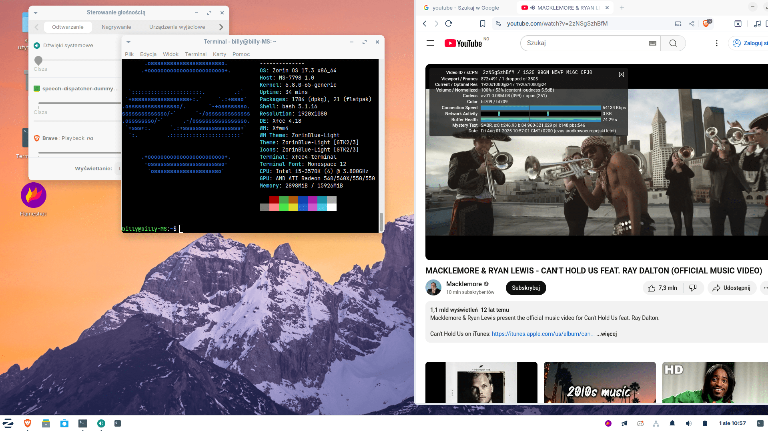Open YouTube three-dot settings menu

pyautogui.click(x=717, y=43)
